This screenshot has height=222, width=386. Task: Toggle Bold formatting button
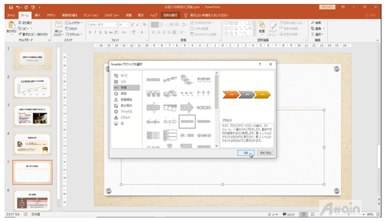[90, 32]
